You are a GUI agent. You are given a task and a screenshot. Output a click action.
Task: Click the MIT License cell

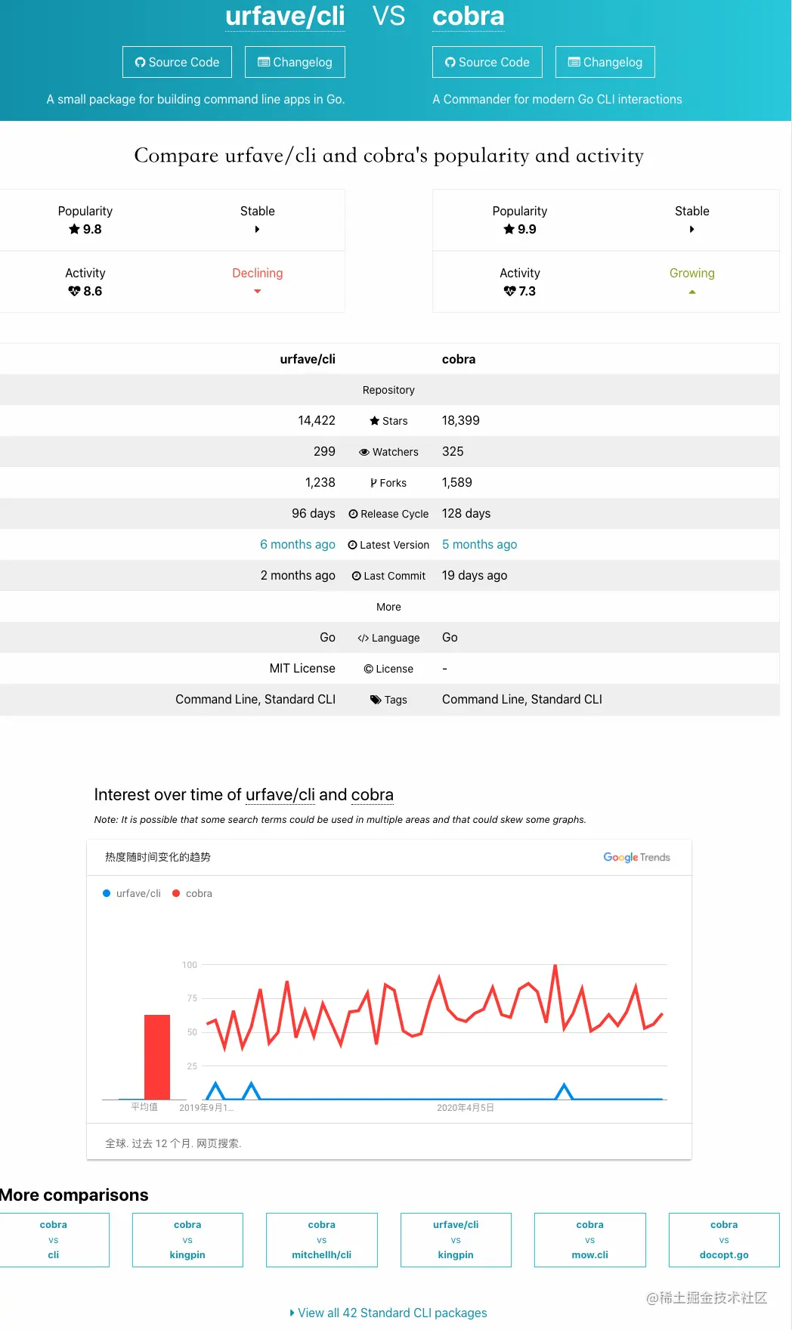(302, 668)
